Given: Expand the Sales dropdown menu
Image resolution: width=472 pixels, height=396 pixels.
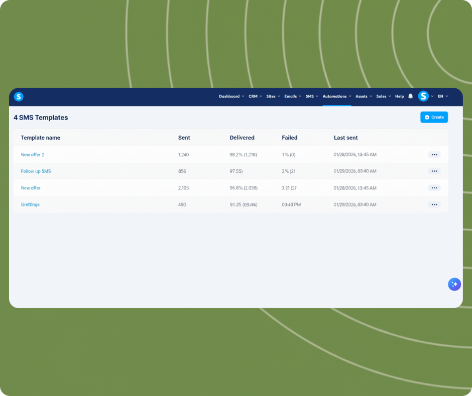Looking at the screenshot, I should pos(384,96).
